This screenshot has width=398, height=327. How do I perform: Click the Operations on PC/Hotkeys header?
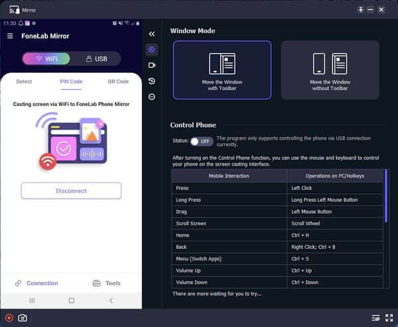click(x=335, y=176)
